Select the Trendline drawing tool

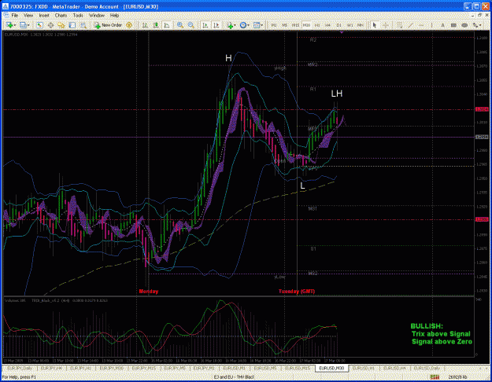(410, 25)
